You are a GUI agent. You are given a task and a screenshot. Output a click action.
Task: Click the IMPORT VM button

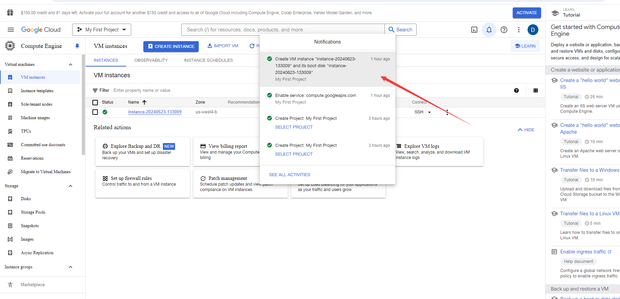(x=223, y=46)
